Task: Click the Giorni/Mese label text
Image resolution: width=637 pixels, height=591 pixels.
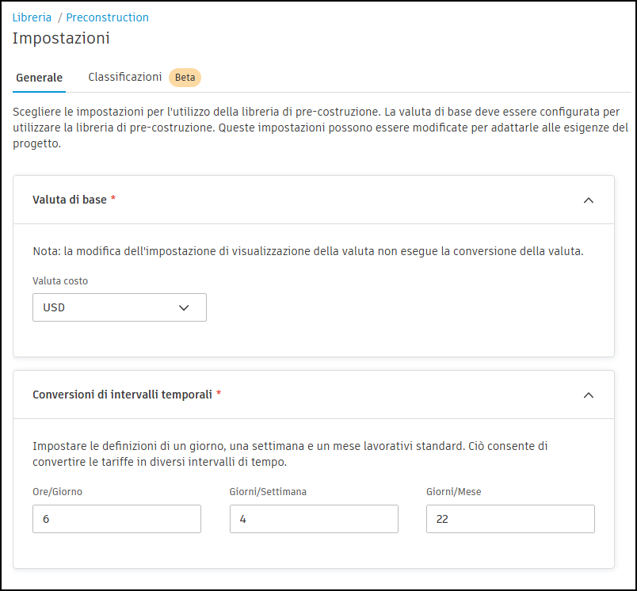Action: (453, 491)
